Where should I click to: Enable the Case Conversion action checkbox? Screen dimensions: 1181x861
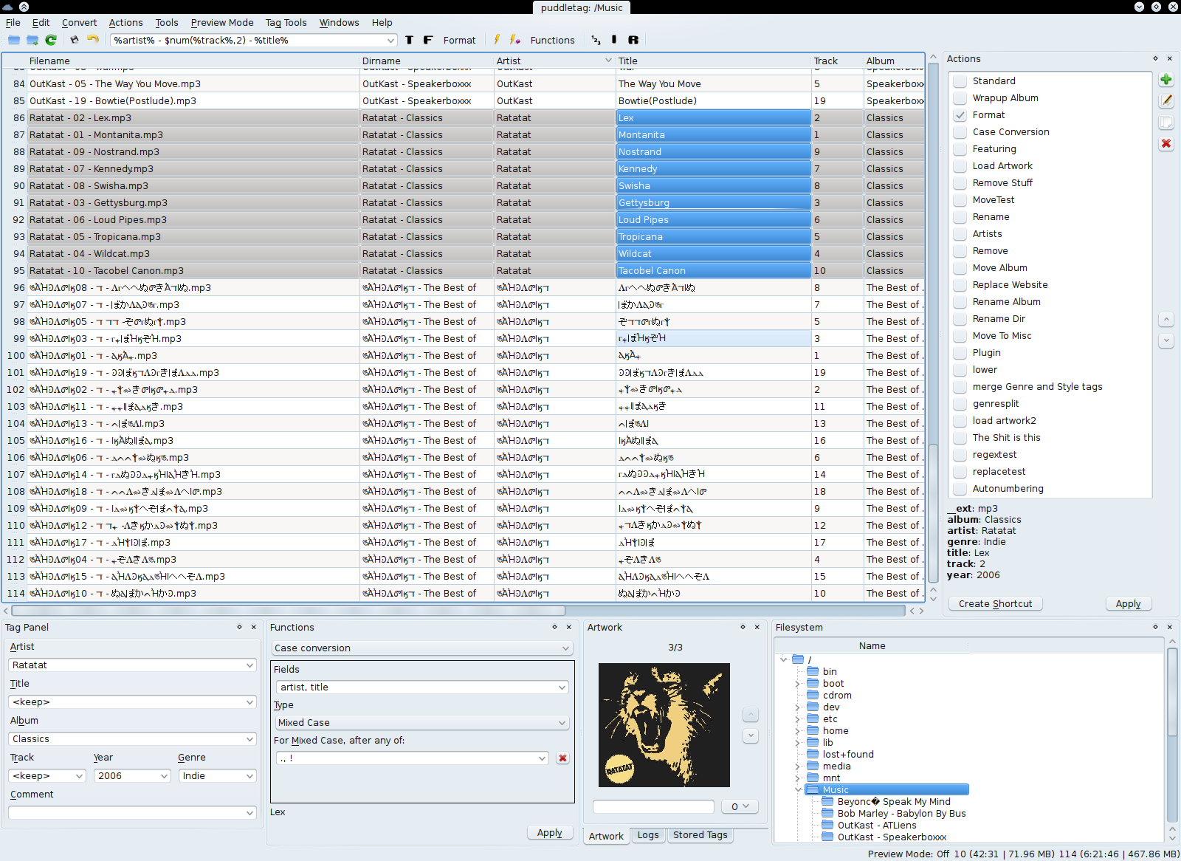(x=960, y=132)
